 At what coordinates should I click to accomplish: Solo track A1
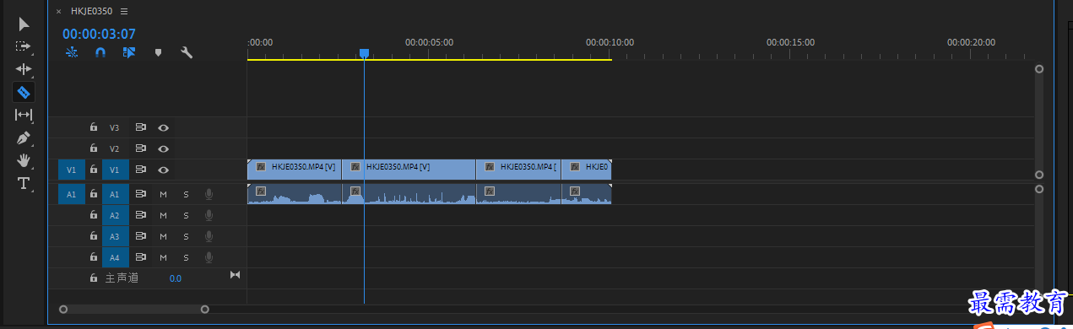click(186, 194)
